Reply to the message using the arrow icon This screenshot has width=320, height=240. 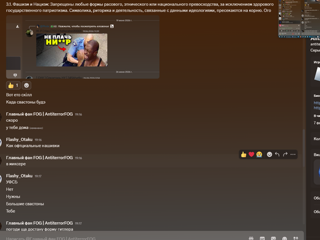pyautogui.click(x=277, y=155)
